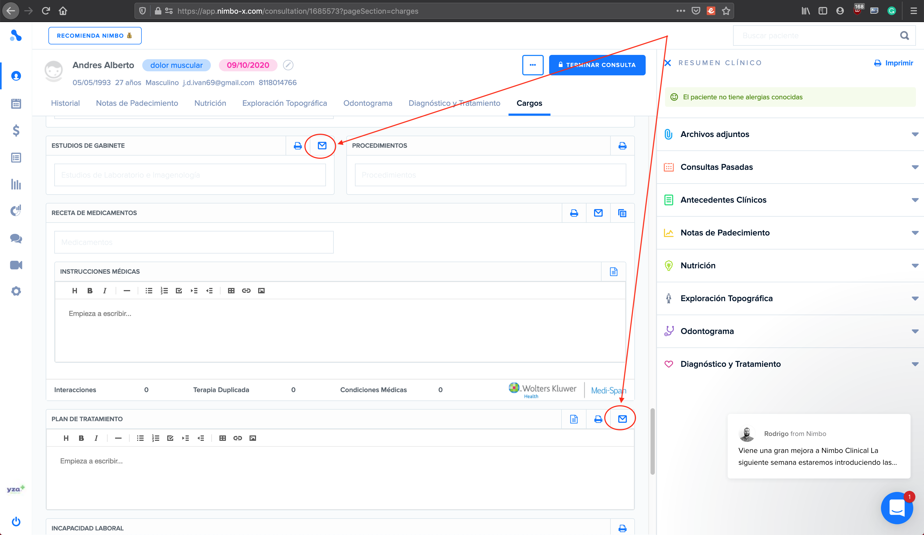Switch to the Historial tab
This screenshot has height=535, width=924.
tap(65, 104)
